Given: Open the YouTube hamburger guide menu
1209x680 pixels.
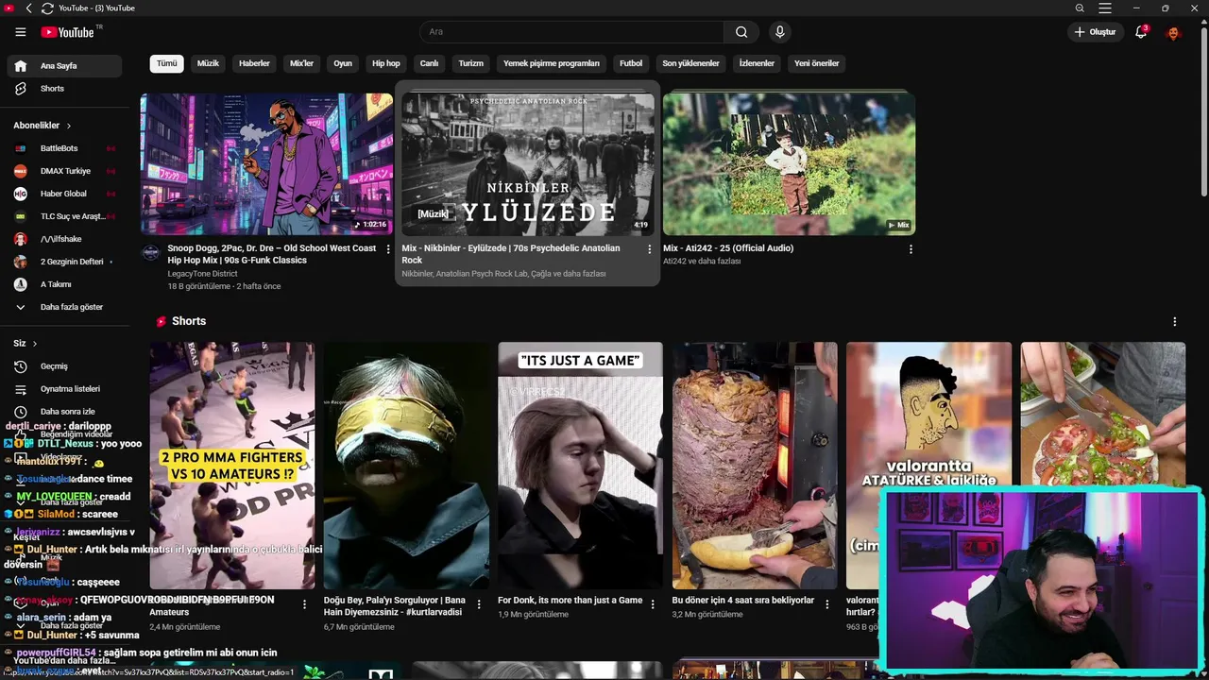Looking at the screenshot, I should [x=20, y=32].
